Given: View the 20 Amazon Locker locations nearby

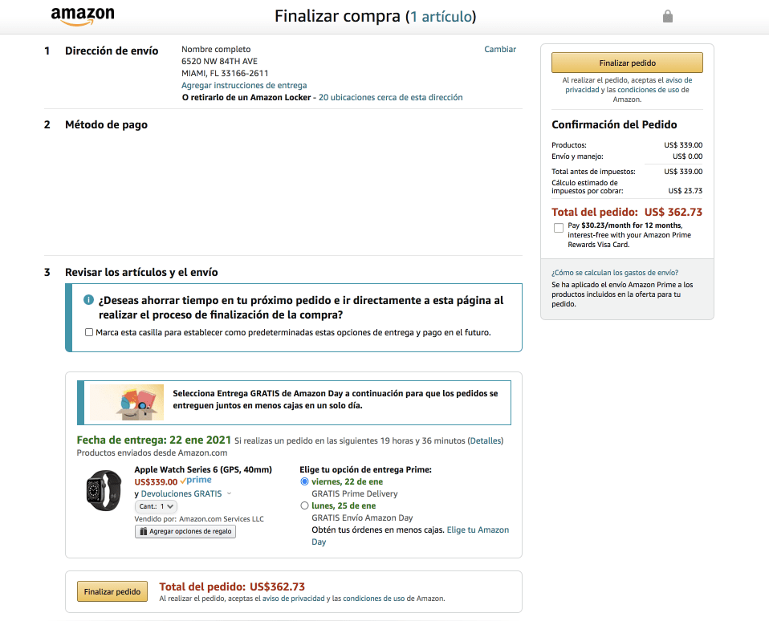Looking at the screenshot, I should [x=389, y=96].
